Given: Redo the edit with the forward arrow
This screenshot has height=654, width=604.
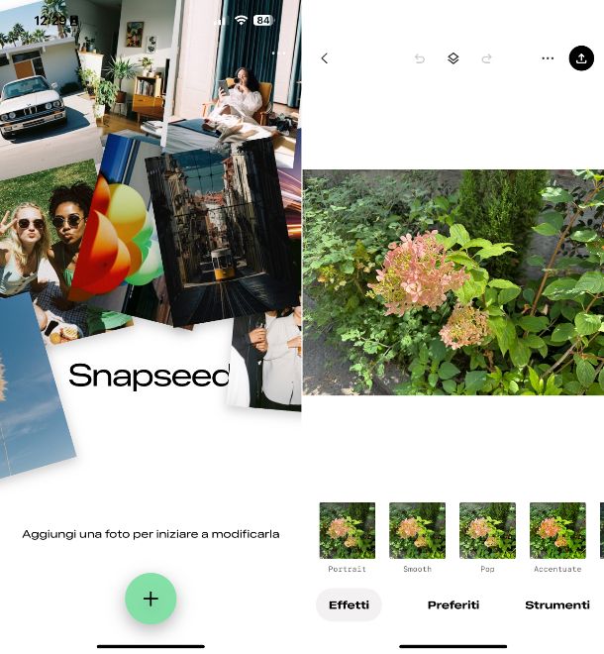Looking at the screenshot, I should click(x=486, y=58).
